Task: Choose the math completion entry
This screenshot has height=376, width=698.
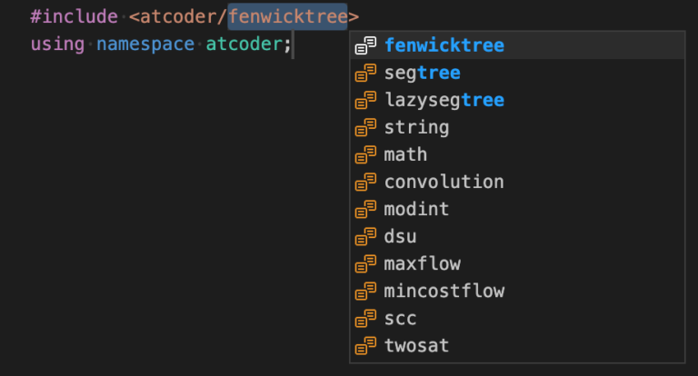Action: tap(517, 154)
